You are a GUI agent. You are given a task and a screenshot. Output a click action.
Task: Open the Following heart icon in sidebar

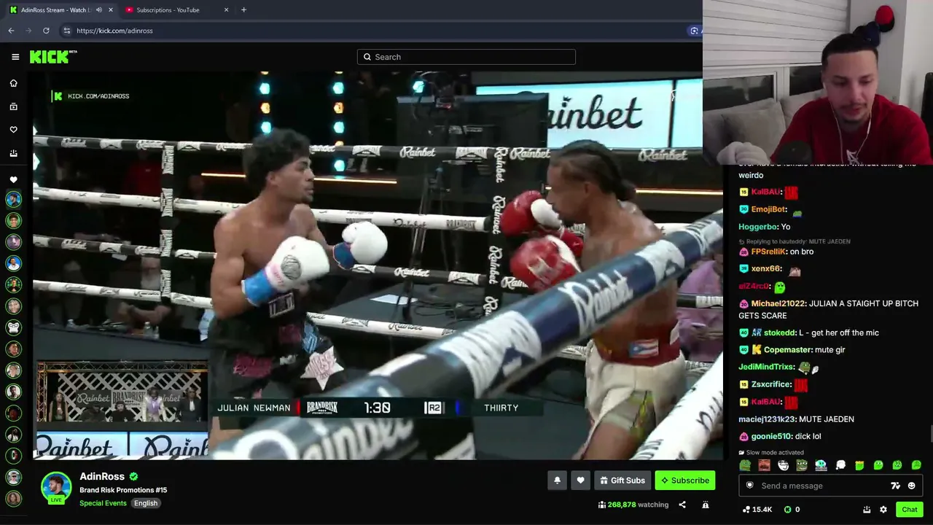[13, 130]
